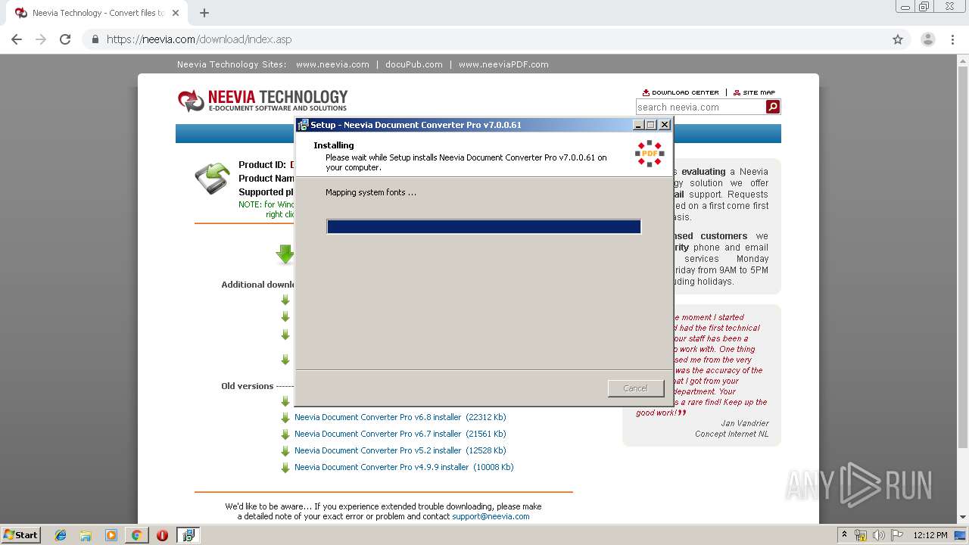
Task: Click the hard drive product icon
Action: [213, 179]
